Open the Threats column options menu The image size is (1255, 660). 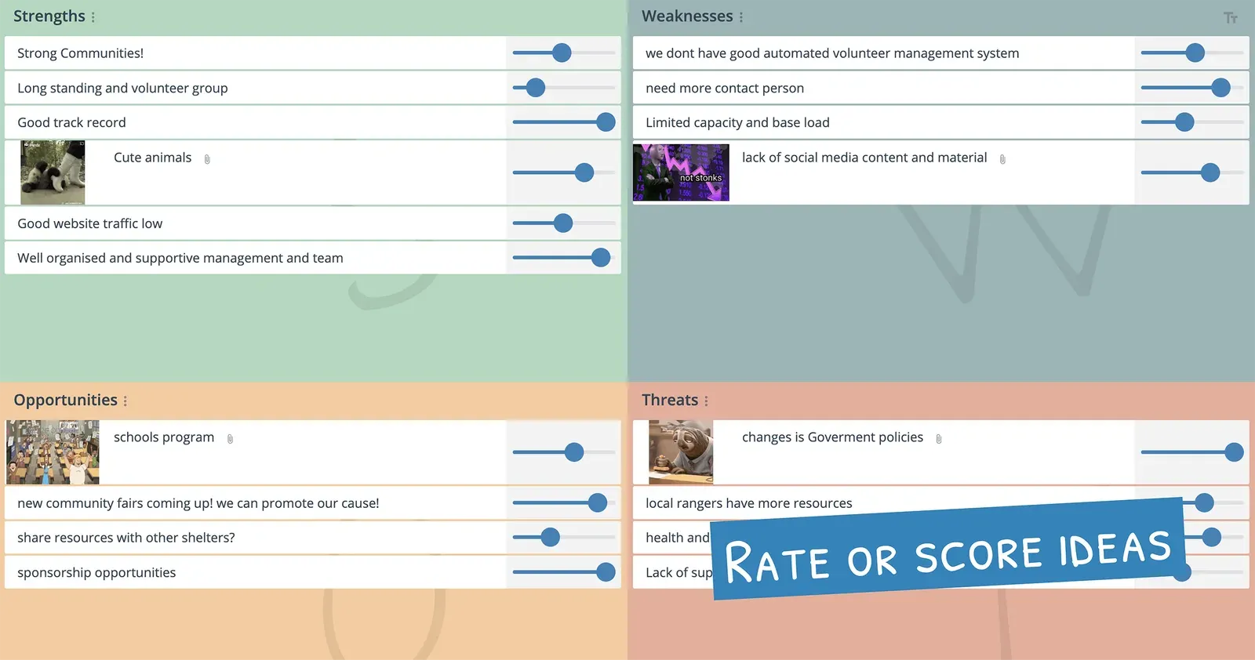[707, 401]
